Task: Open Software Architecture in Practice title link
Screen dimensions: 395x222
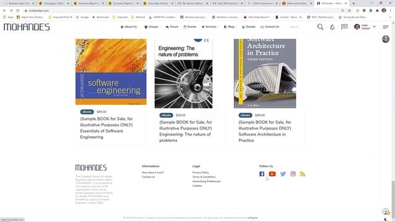Action: (265, 131)
